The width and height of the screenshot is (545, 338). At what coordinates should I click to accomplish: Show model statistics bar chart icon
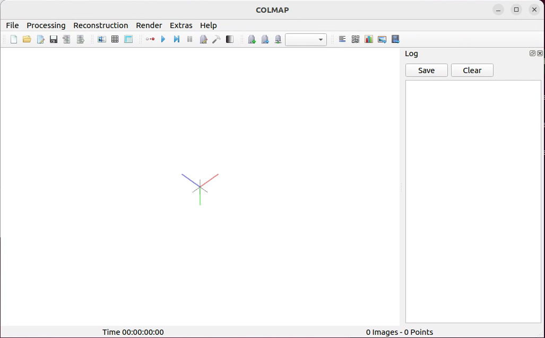coord(369,39)
